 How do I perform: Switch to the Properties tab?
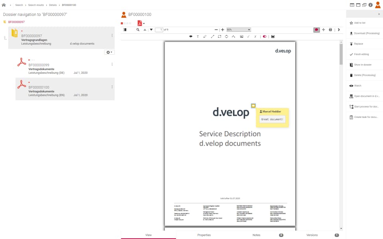pyautogui.click(x=204, y=235)
